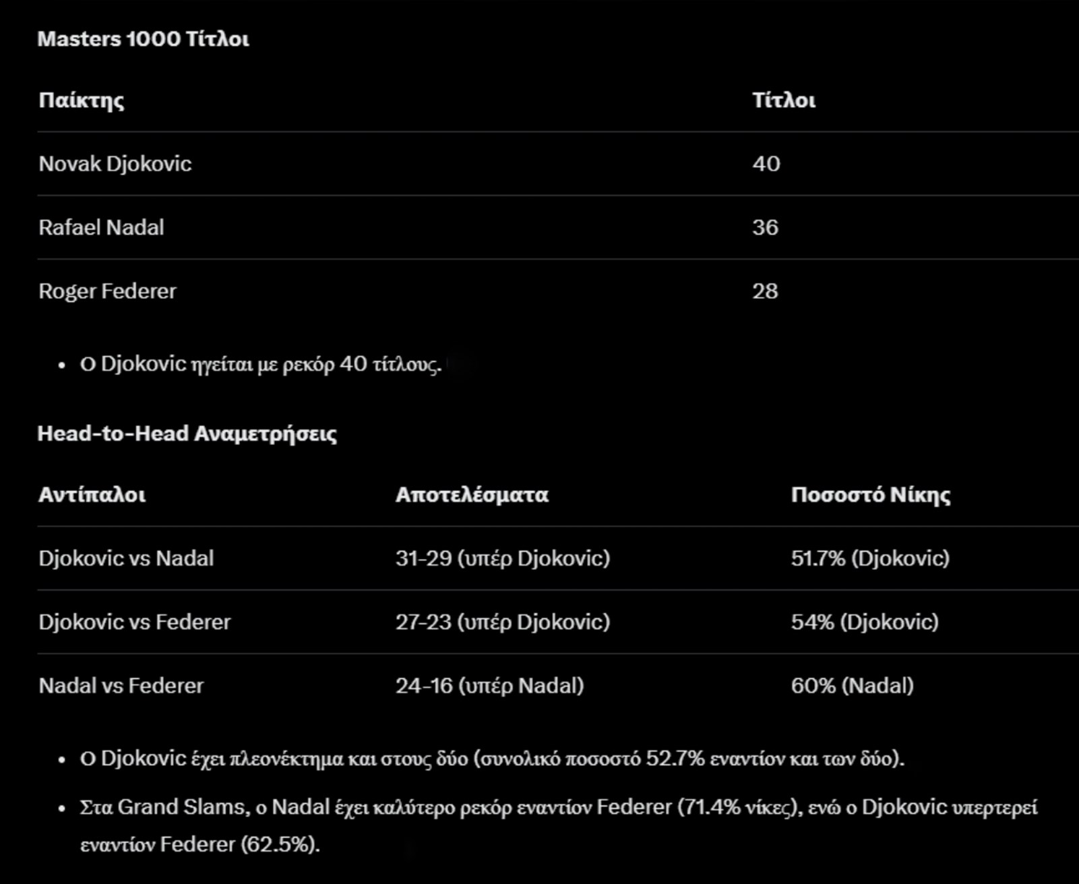The image size is (1079, 884).
Task: Click the 'Djokovic vs Nadal' cell
Action: (126, 558)
